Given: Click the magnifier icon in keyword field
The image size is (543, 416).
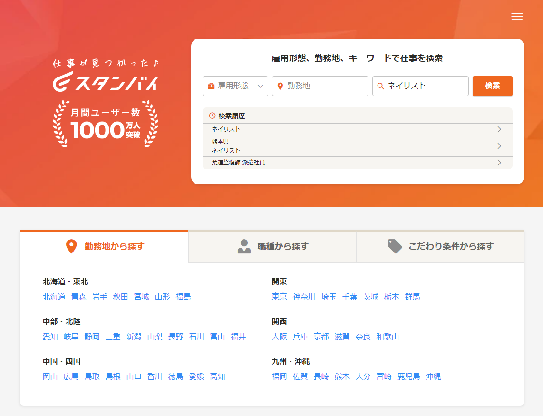Looking at the screenshot, I should 380,86.
